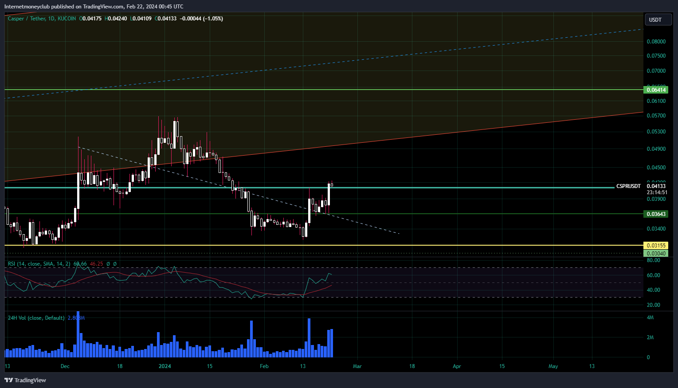
Task: Click 4M on the volume scale
Action: (x=651, y=318)
